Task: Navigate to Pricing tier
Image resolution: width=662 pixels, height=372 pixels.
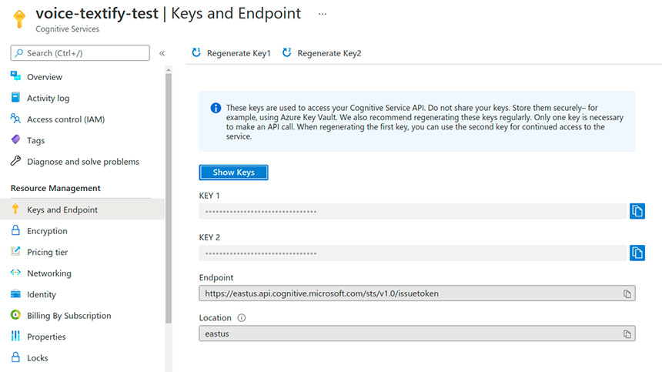Action: pyautogui.click(x=47, y=252)
